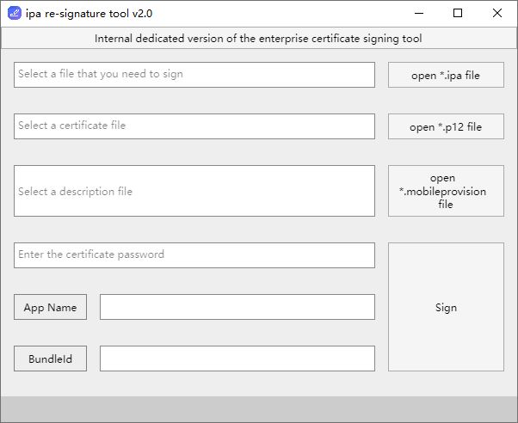Focus the Select a certificate file field
Screen dimensions: 518x423
pos(194,126)
